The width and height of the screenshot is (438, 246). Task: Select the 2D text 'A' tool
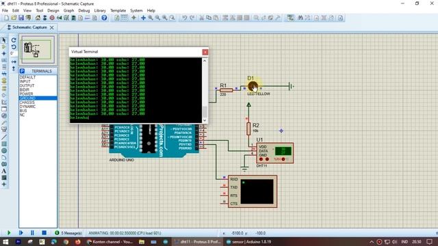tap(4, 171)
